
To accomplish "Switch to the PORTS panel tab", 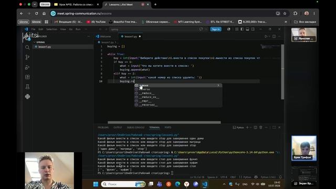I will [168, 128].
